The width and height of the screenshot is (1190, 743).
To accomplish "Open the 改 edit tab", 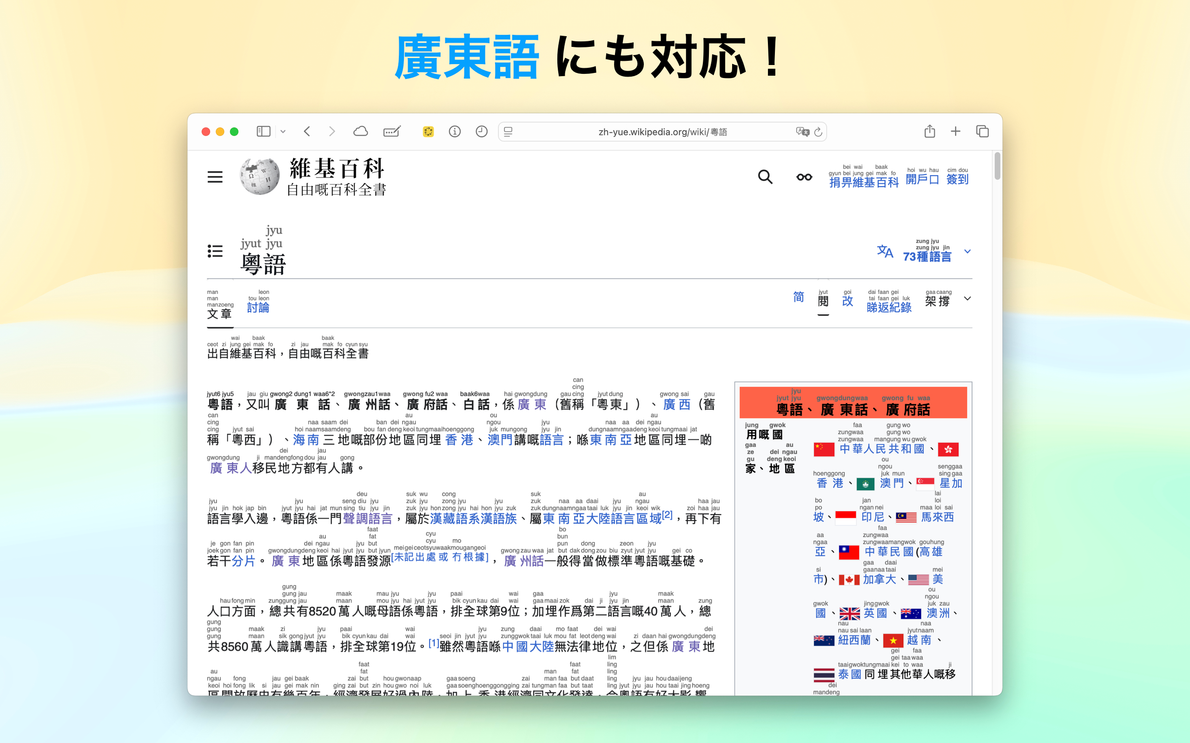I will [x=847, y=301].
